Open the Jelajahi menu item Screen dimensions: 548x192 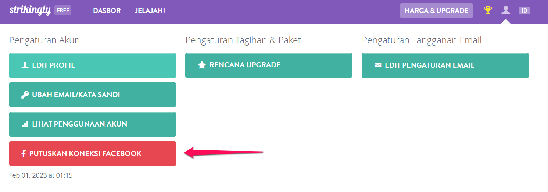click(x=150, y=11)
